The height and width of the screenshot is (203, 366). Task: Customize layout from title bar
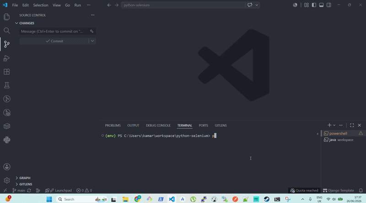[x=306, y=5]
